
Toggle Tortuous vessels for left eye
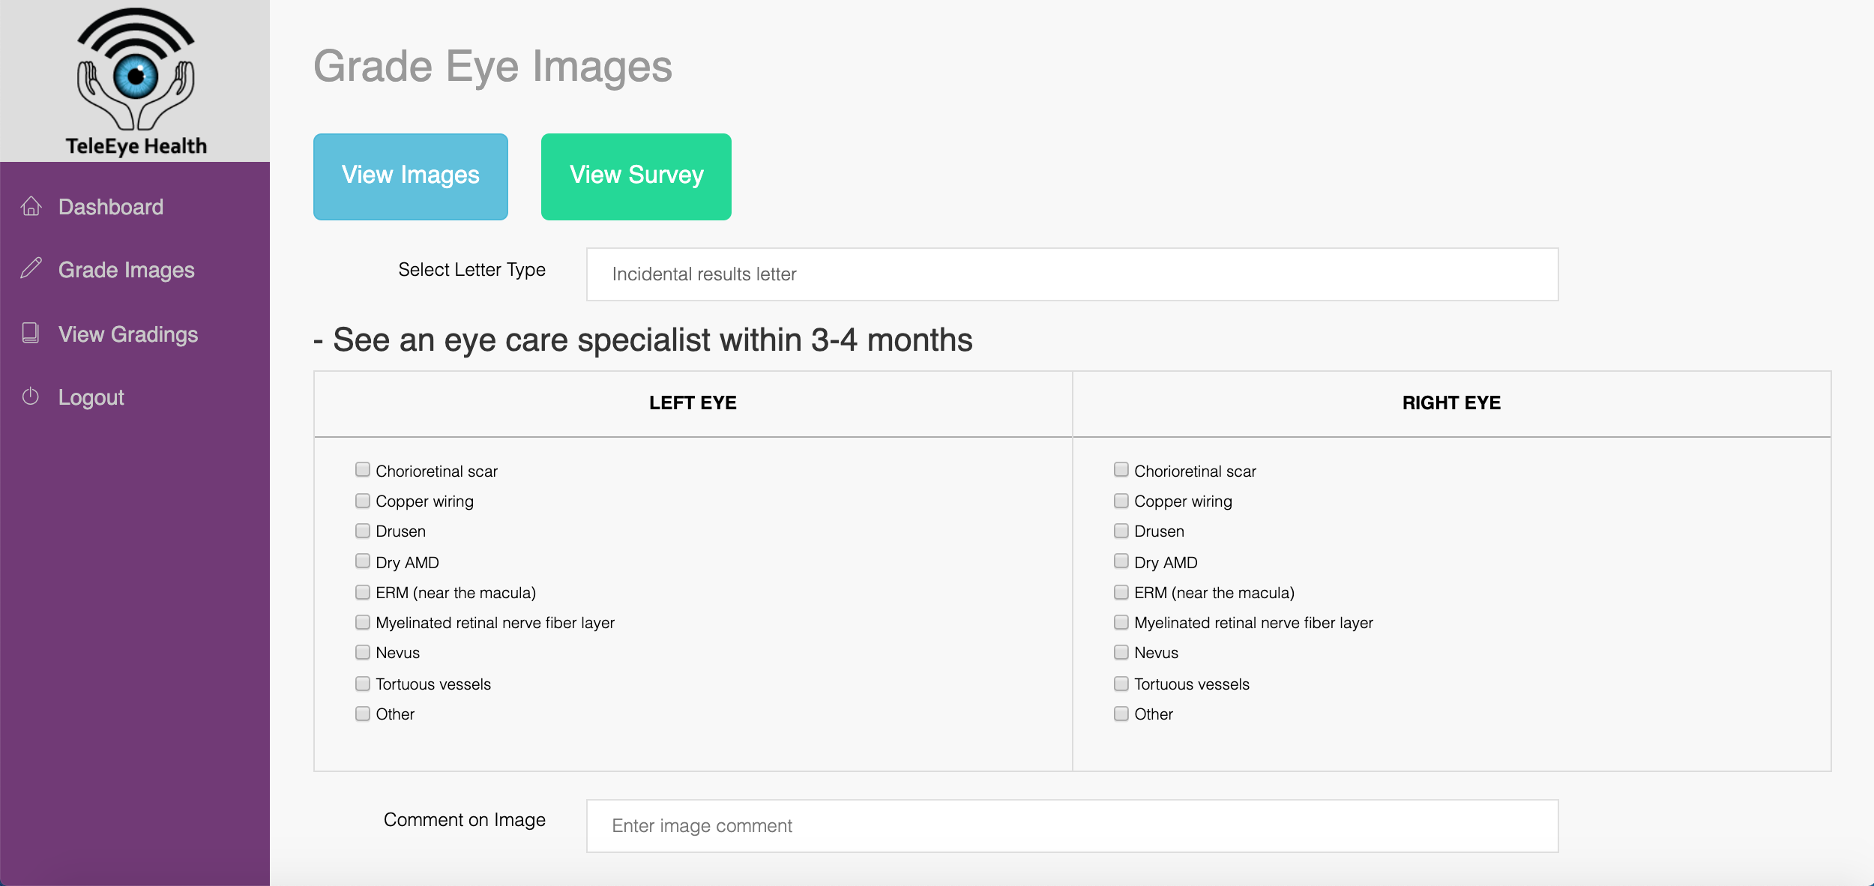pyautogui.click(x=363, y=684)
